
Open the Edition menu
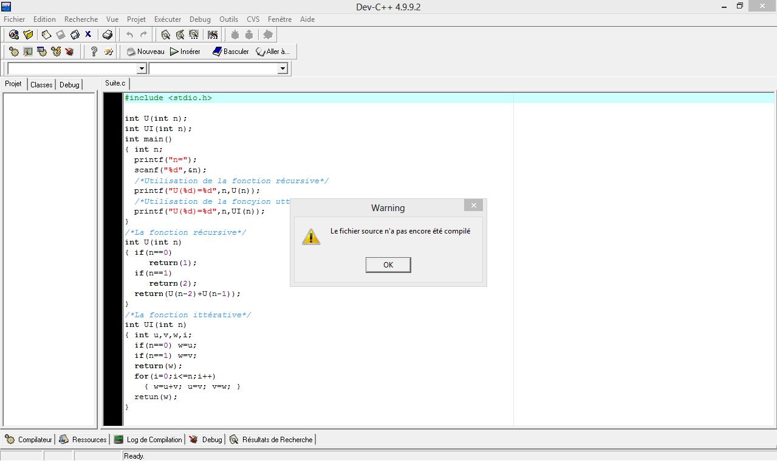(x=44, y=19)
